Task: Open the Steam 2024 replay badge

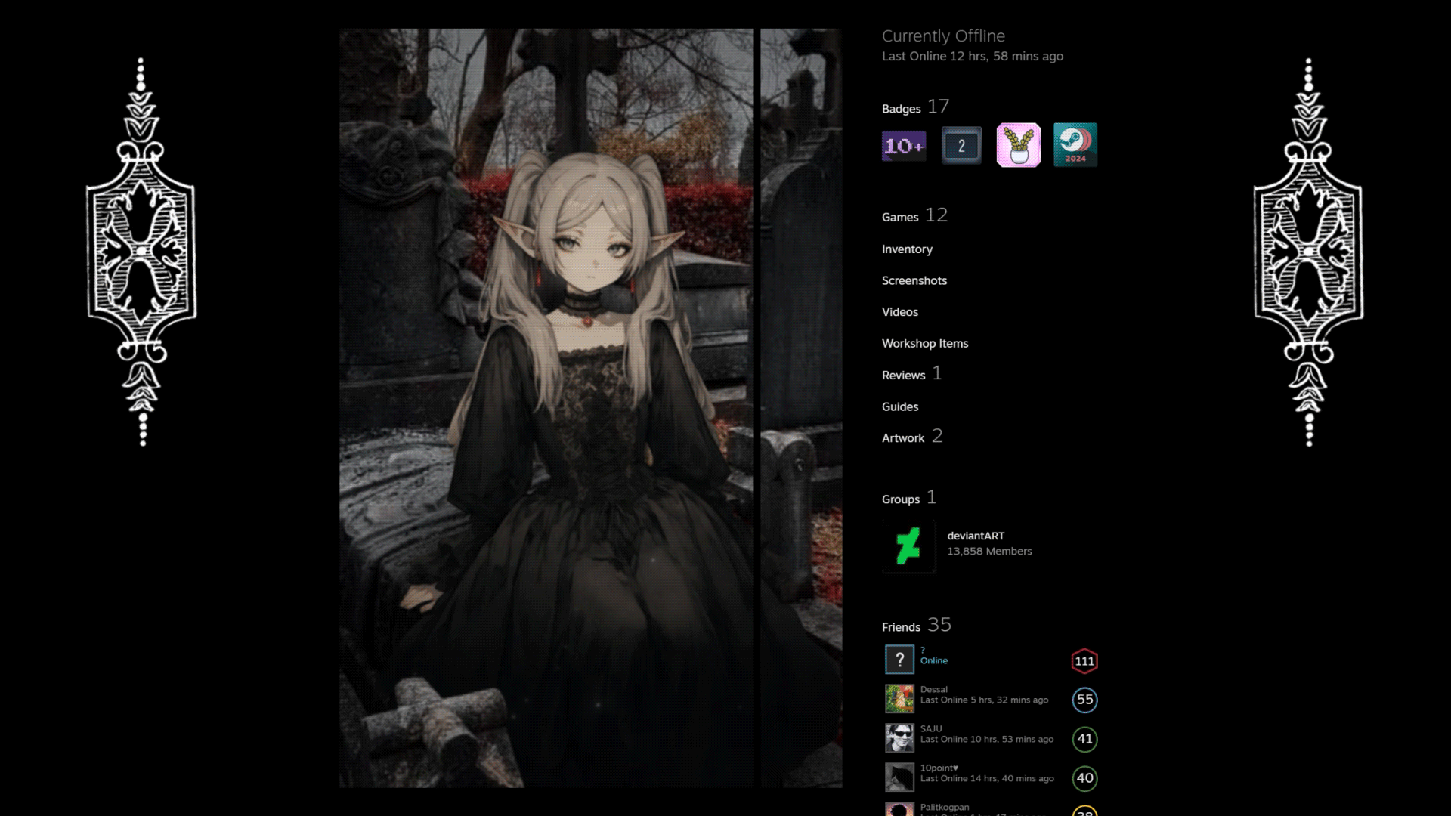Action: (x=1075, y=145)
